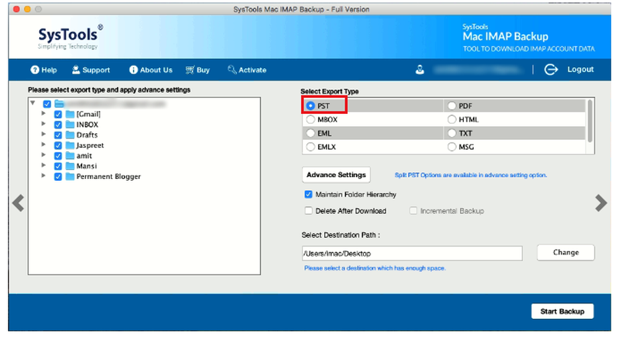
Task: Go forward with the right arrow
Action: [x=601, y=203]
